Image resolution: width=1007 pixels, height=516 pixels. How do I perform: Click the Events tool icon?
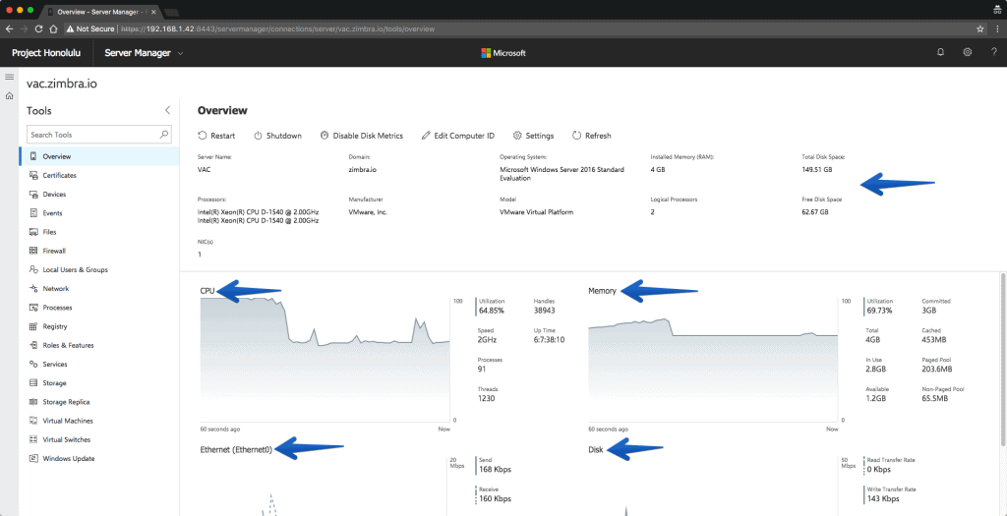32,213
